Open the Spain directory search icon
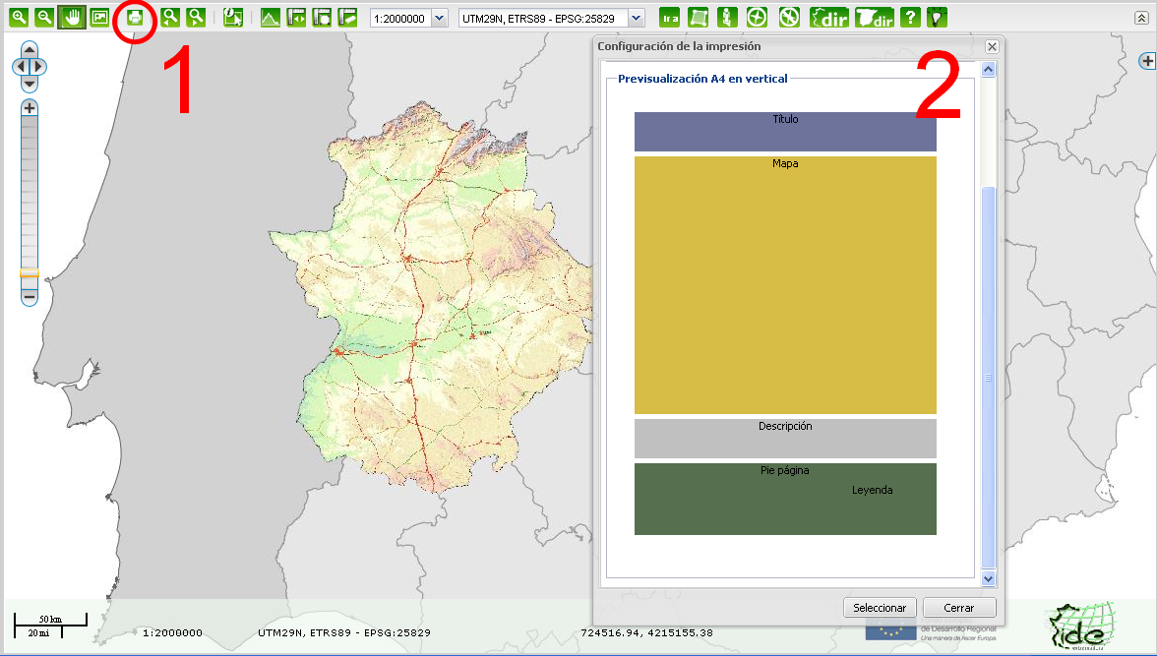 pos(875,17)
